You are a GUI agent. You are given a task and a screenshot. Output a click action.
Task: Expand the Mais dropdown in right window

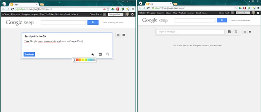click(205, 13)
